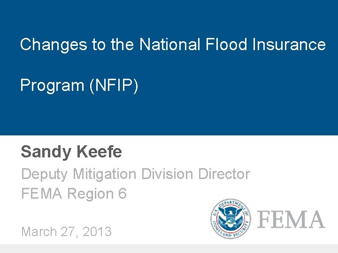The width and height of the screenshot is (338, 253).
Task: Click the Department of Homeland Security seal
Action: [230, 219]
